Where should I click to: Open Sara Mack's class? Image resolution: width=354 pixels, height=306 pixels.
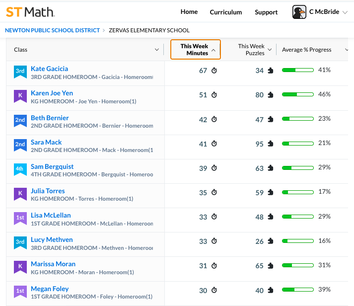click(x=46, y=142)
